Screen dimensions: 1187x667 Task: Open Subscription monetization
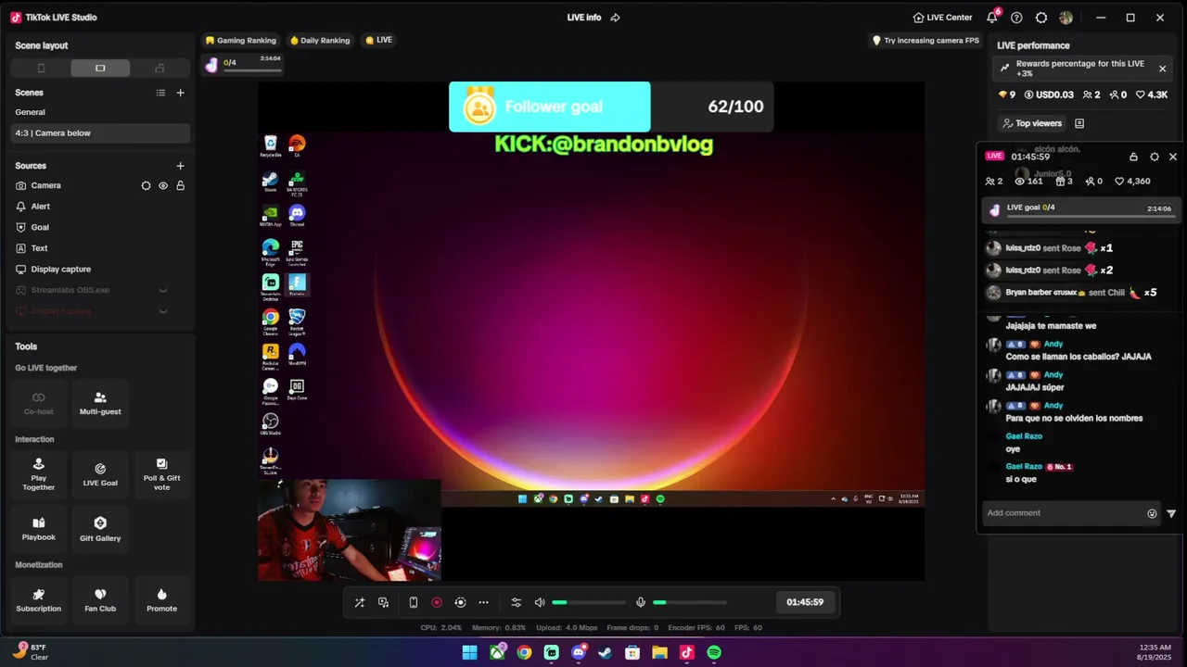point(39,600)
